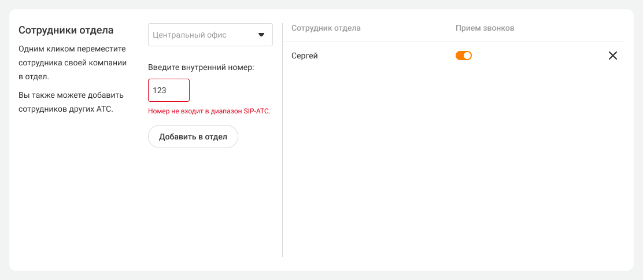Click the value 123 in the number box
Viewport: 643px width, 280px height.
[160, 91]
